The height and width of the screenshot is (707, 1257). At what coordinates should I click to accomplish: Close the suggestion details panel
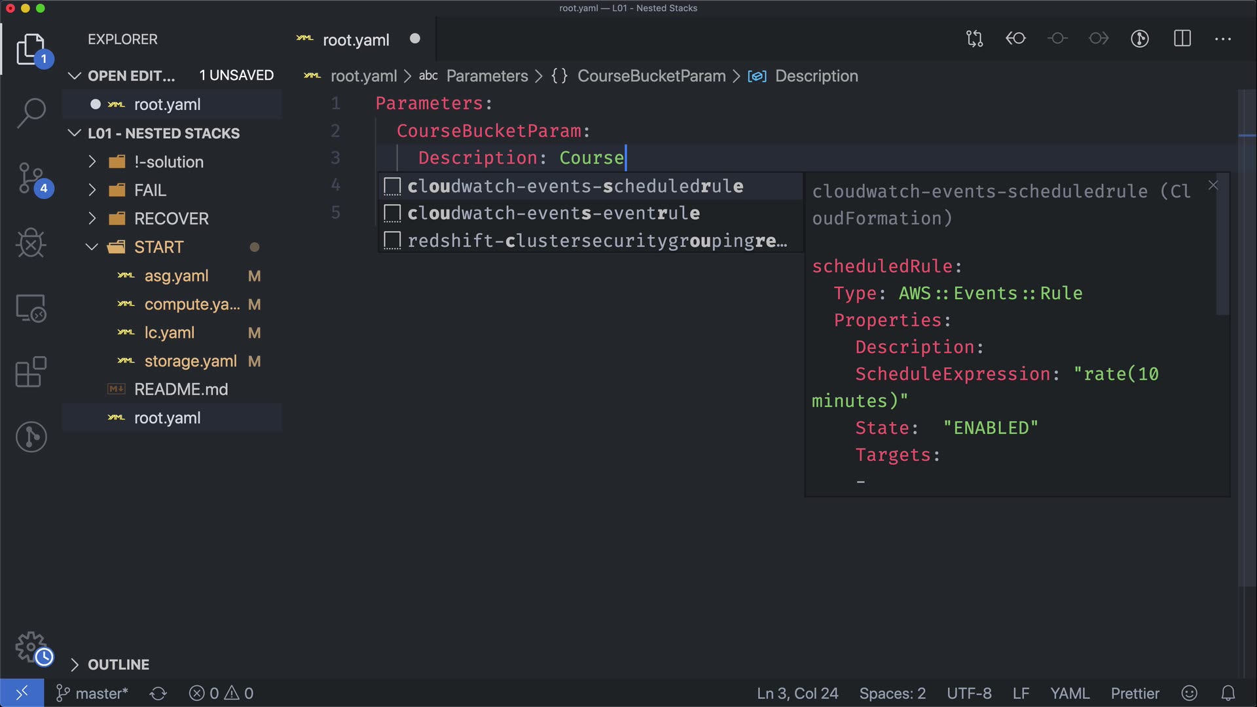tap(1212, 185)
